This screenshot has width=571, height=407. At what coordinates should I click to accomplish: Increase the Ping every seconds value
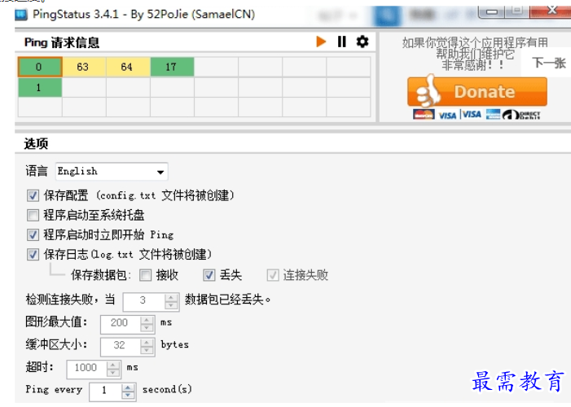coord(128,388)
